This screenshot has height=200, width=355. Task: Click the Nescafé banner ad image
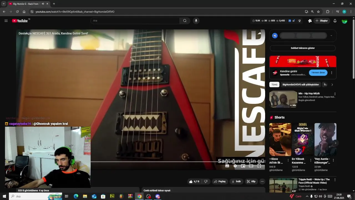[x=303, y=61]
